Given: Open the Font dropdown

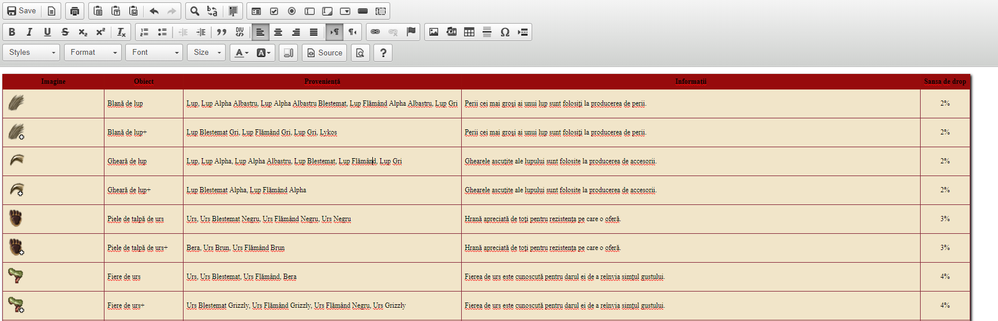Looking at the screenshot, I should [x=154, y=53].
